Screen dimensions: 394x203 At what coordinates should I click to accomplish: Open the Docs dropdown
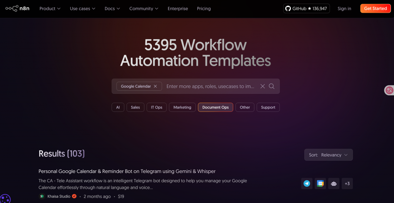tap(112, 8)
